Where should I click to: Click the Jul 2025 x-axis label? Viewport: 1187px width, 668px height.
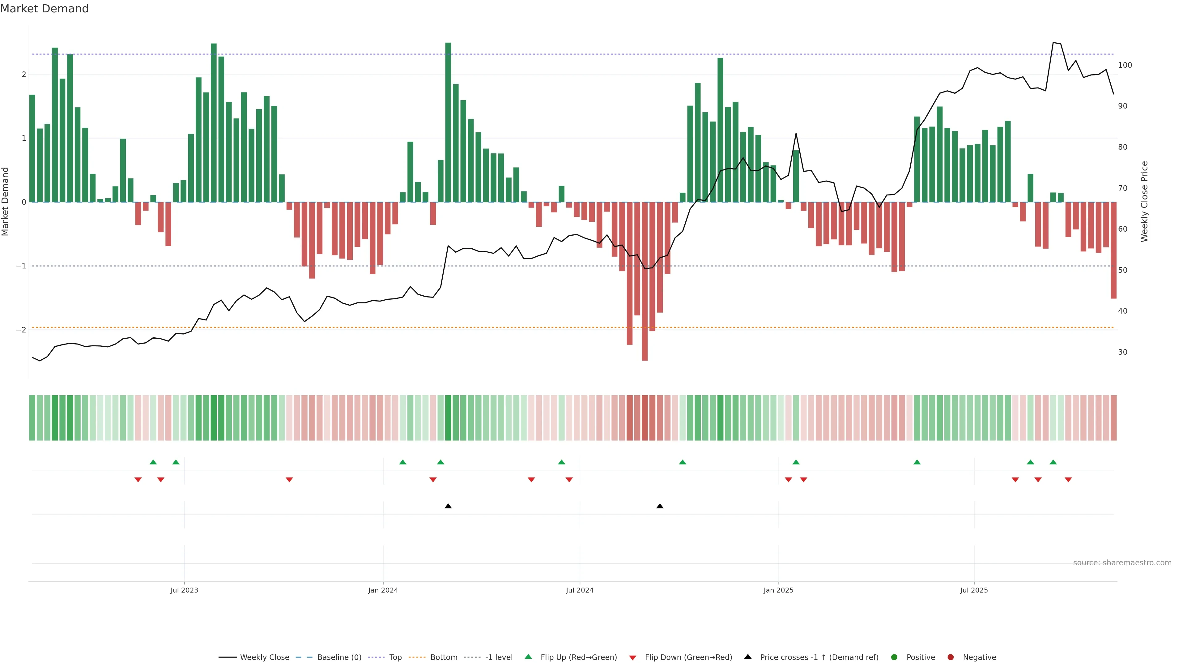tap(974, 590)
